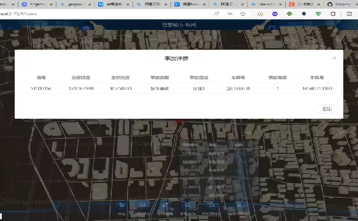358x221 pixels.
Task: Click the fourth round icon in the bottom toolbar
Action: click(x=188, y=205)
